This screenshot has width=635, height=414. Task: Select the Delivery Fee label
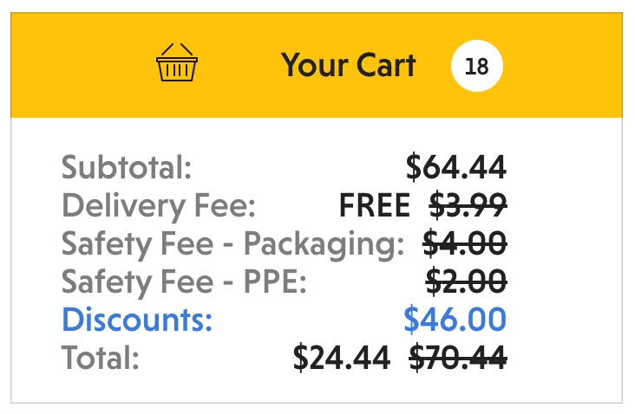(159, 206)
